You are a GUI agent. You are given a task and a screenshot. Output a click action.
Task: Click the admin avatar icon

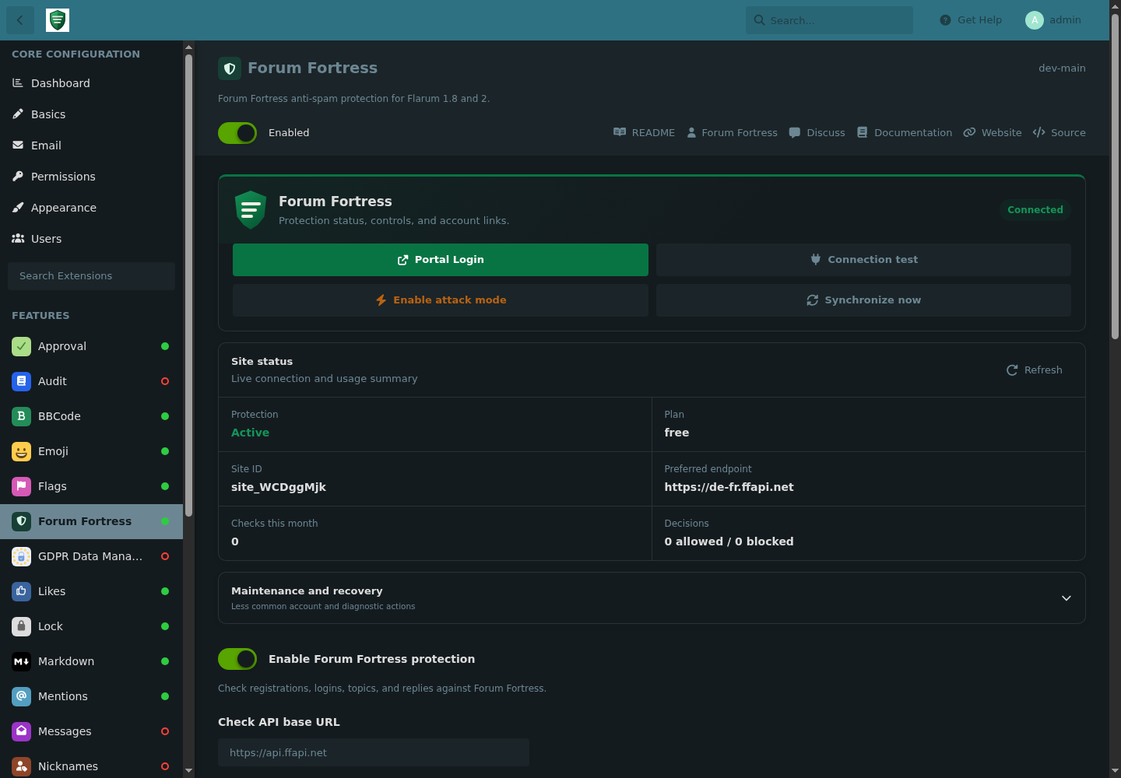[x=1035, y=20]
